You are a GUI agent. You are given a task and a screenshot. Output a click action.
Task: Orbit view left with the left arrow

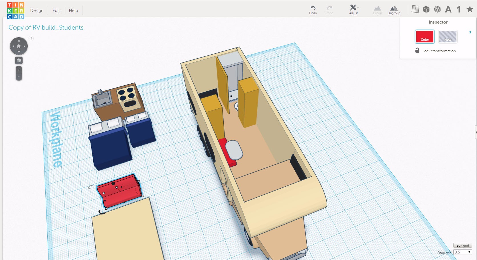13,46
